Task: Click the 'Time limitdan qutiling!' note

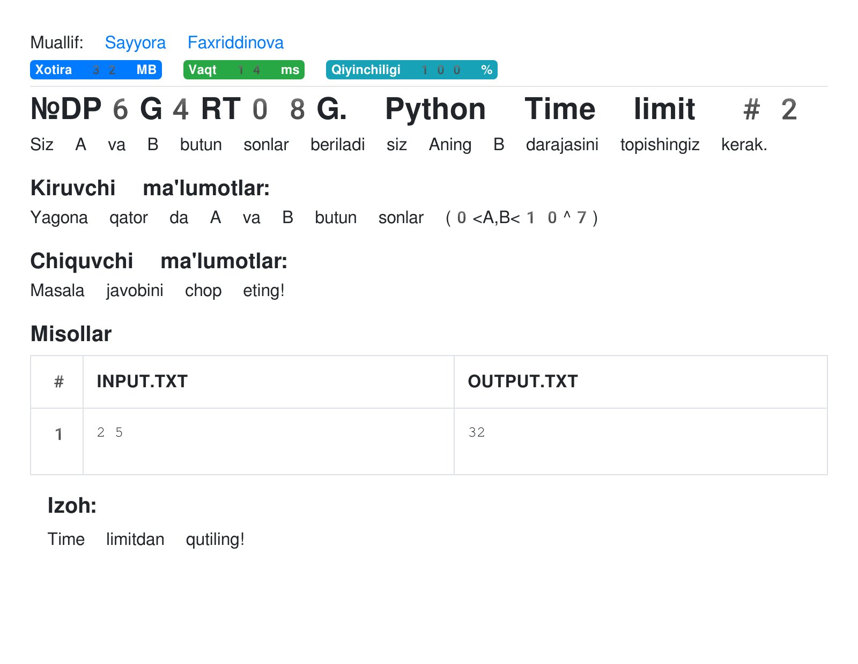Action: click(146, 539)
